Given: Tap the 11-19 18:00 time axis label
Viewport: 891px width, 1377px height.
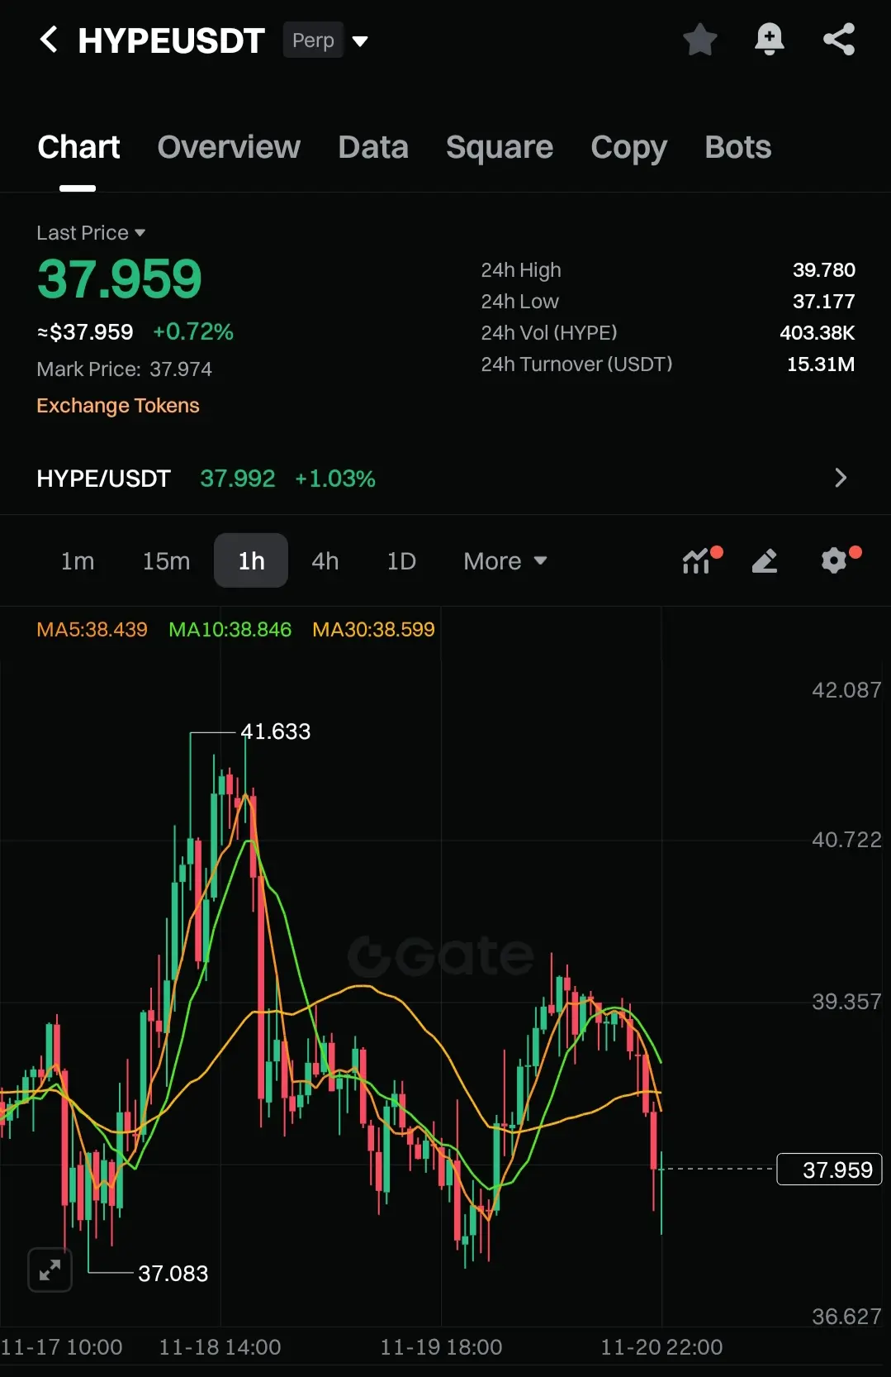Looking at the screenshot, I should click(441, 1347).
